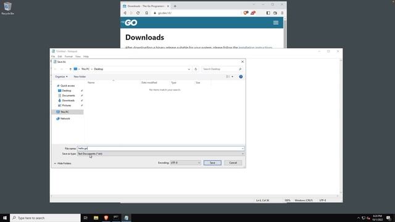Refresh the Desktop folder listing
The height and width of the screenshot is (222, 395).
[x=196, y=69]
